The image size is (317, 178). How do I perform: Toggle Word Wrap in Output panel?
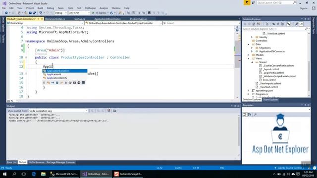coord(115,111)
